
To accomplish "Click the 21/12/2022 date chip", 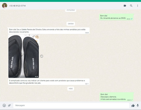I will pyautogui.click(x=71, y=10).
